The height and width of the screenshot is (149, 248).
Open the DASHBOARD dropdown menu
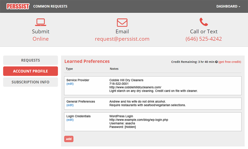tap(228, 6)
